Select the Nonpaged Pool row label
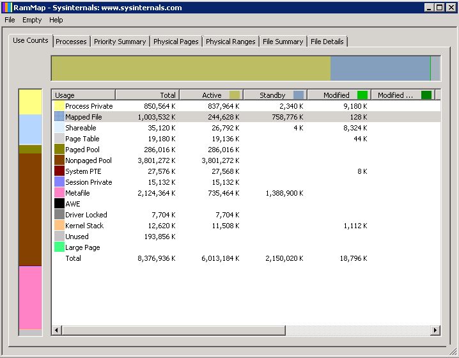 [x=88, y=160]
